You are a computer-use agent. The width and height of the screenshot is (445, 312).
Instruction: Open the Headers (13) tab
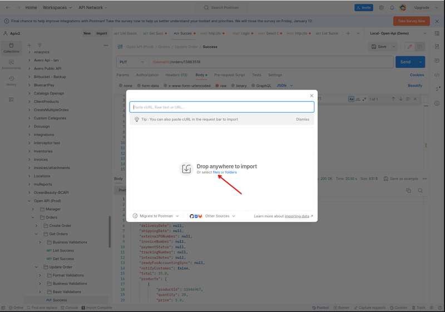tap(176, 75)
